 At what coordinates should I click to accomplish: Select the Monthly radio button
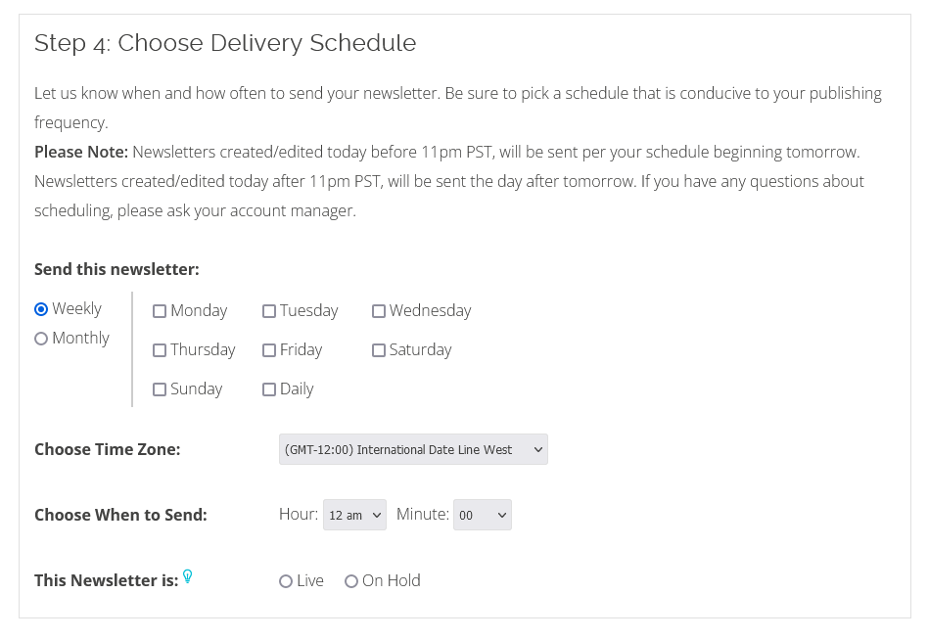(41, 339)
